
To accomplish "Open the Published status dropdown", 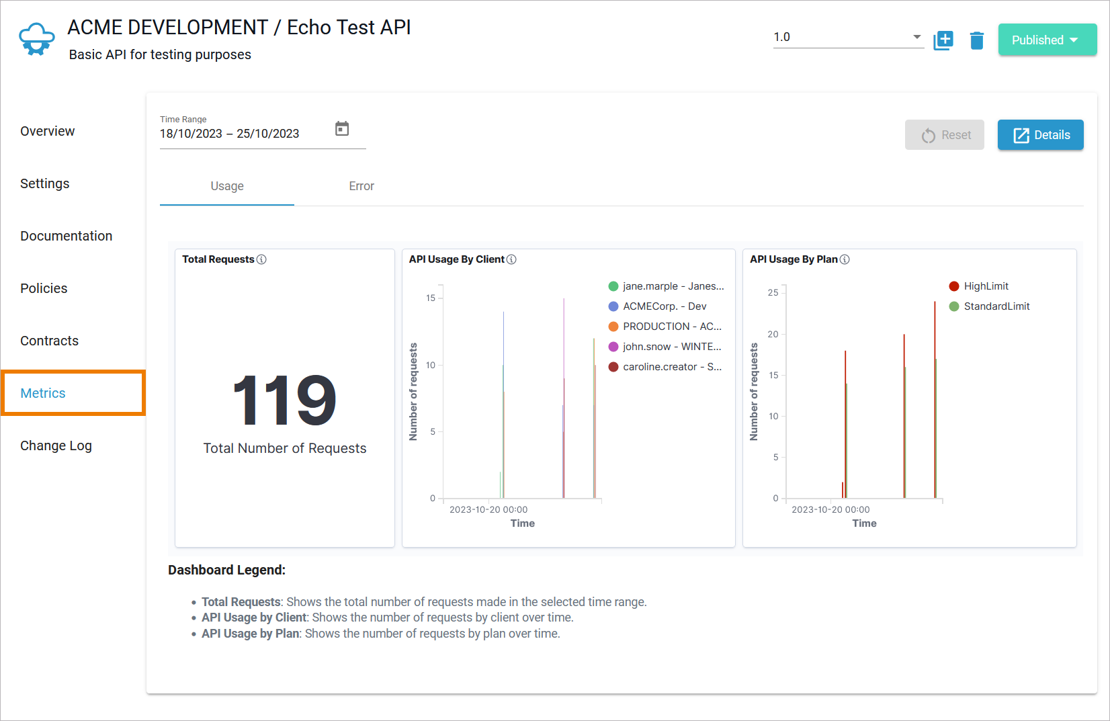I will point(1048,40).
